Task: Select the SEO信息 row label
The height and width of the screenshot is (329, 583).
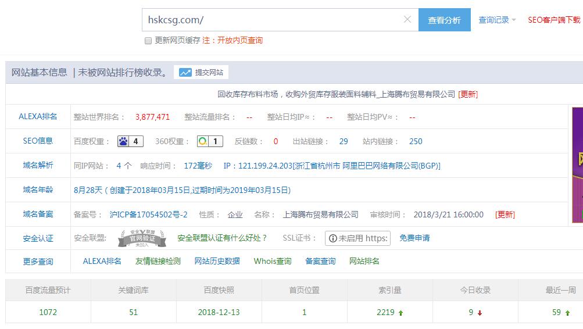Action: coord(38,141)
